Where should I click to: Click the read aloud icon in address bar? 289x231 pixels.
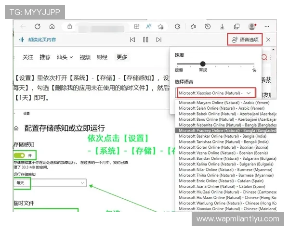(148, 26)
